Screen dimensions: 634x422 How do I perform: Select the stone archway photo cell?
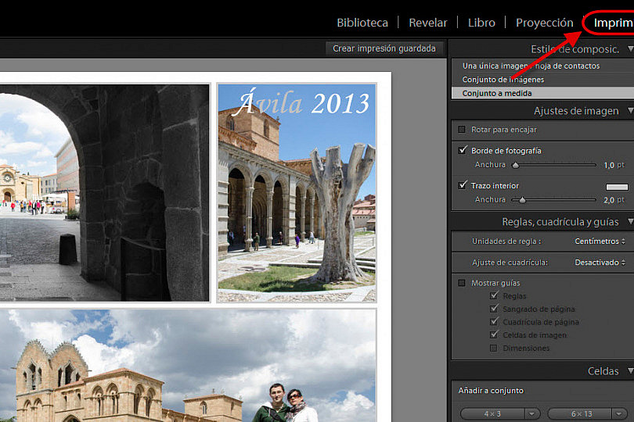point(105,192)
